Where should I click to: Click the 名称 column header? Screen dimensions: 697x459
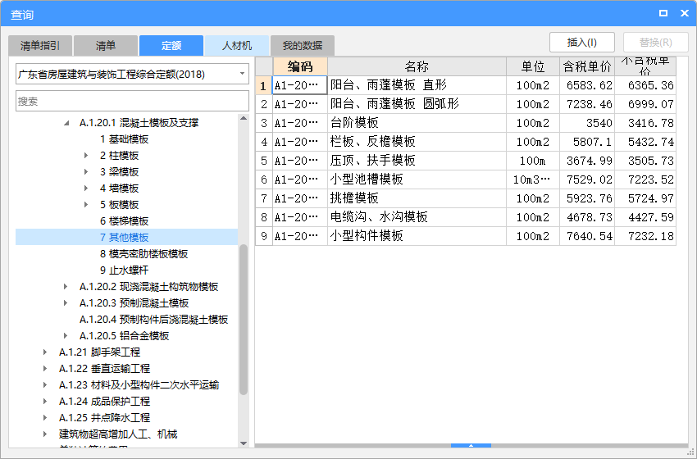coord(417,66)
